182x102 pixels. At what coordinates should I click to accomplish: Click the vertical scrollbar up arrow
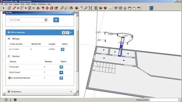[77, 15]
